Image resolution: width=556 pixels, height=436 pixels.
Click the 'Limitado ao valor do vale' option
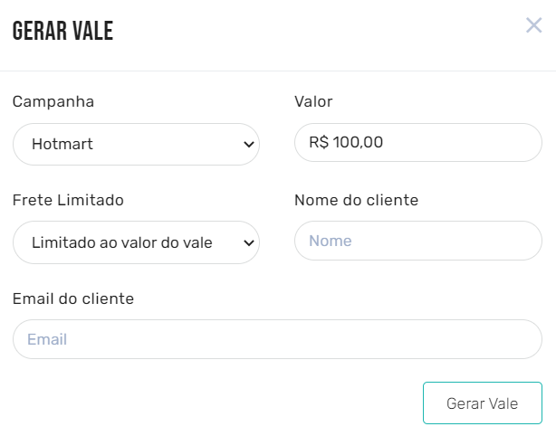coord(121,242)
